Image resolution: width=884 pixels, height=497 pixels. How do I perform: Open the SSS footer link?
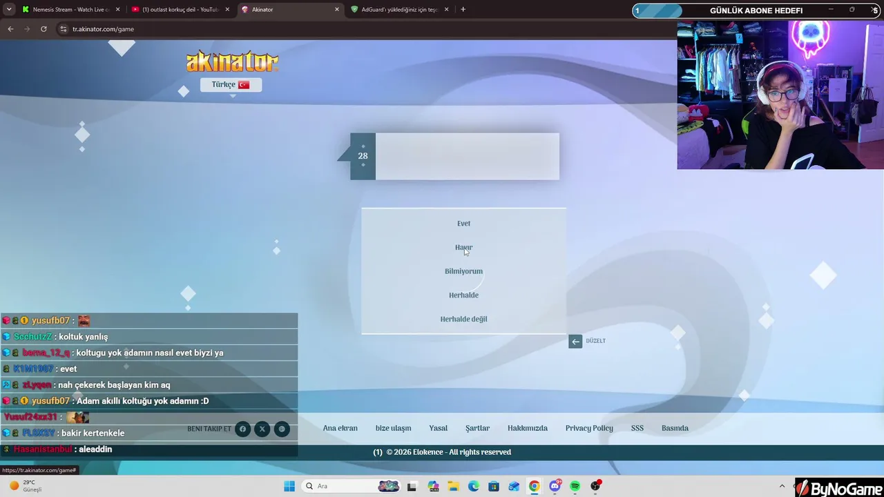637,428
